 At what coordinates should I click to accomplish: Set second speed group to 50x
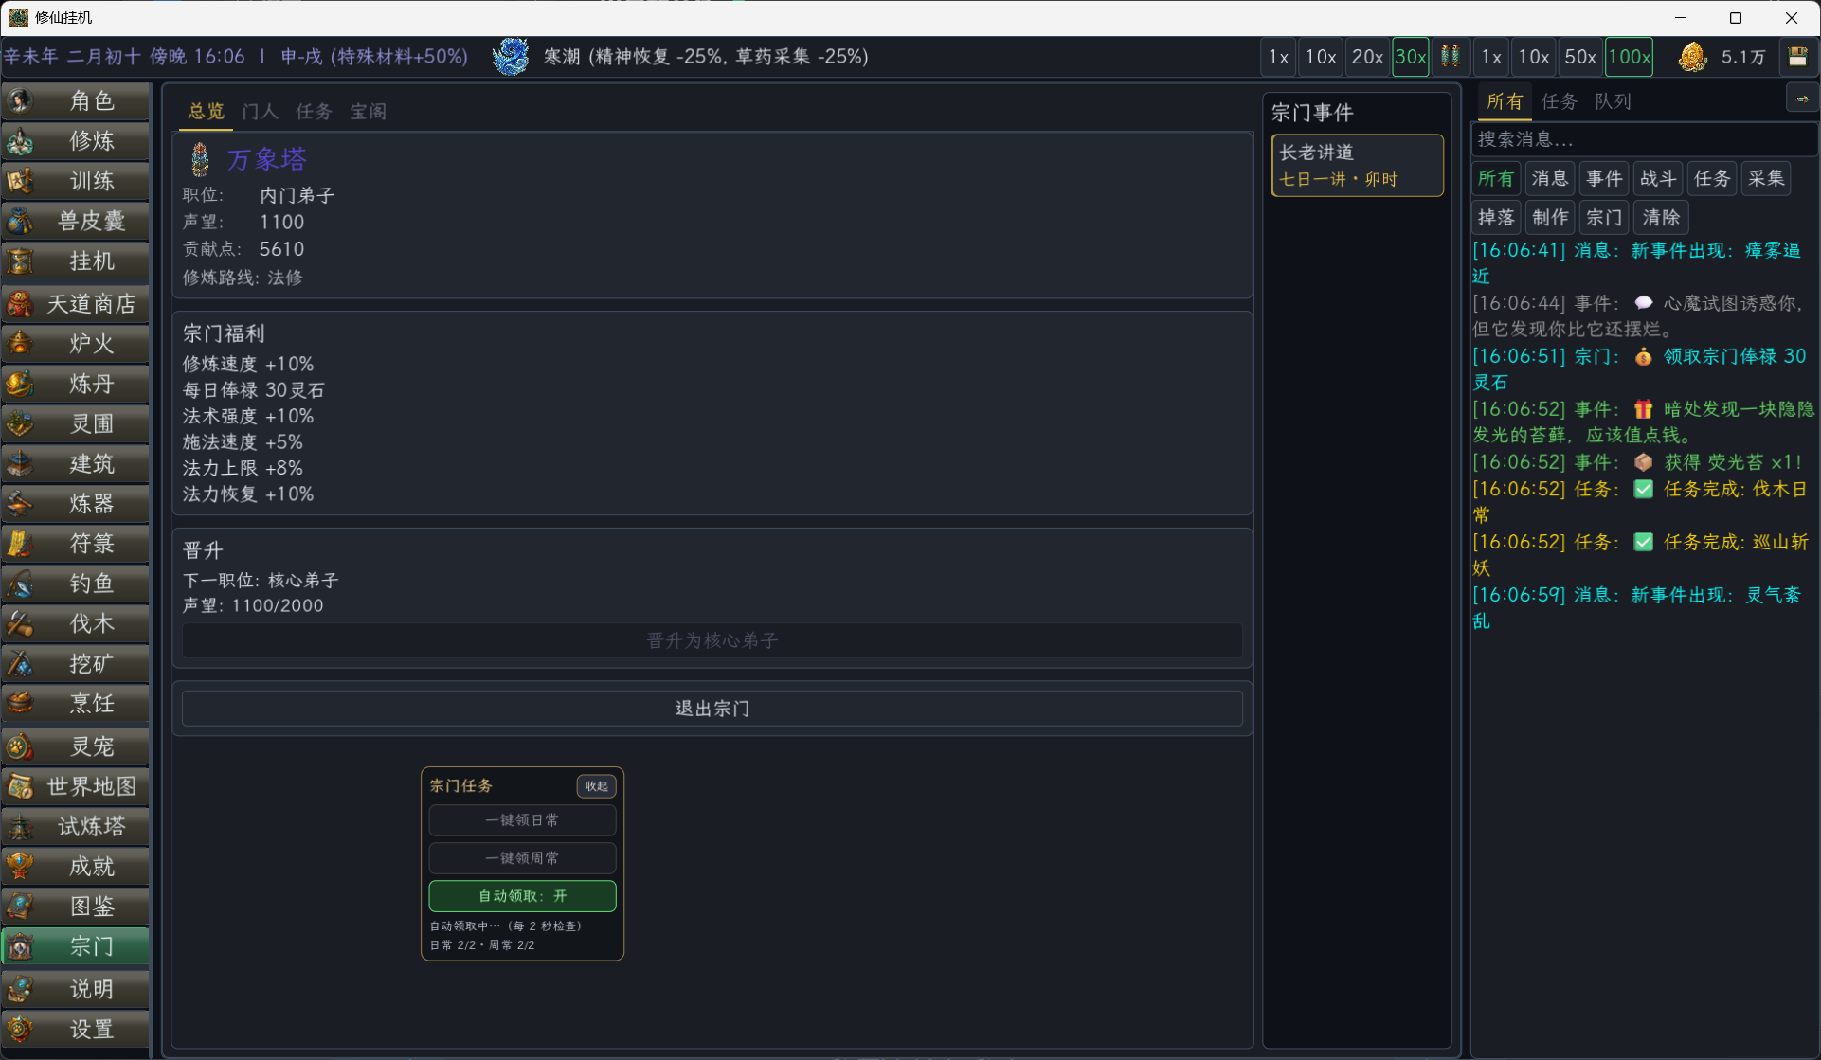pyautogui.click(x=1580, y=57)
